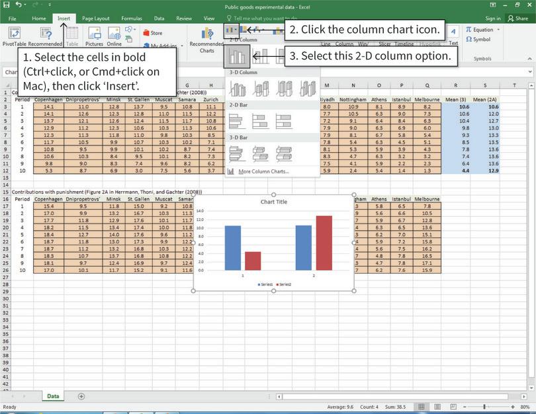Enable Normal view in the status bar

coord(422,406)
